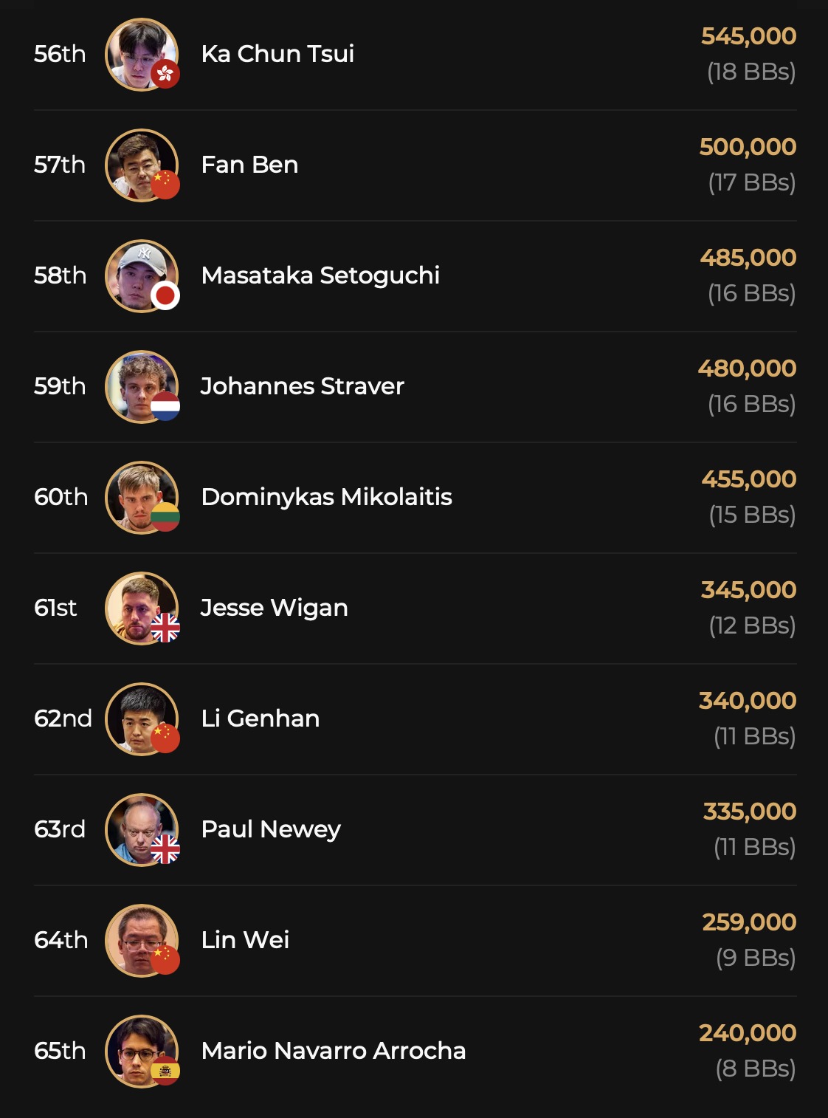Click Ka Chun Tsui's 545,000 chip count

pyautogui.click(x=748, y=36)
